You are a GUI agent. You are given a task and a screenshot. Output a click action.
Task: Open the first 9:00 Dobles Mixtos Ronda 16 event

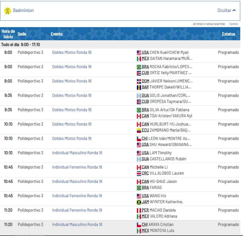tap(72, 53)
